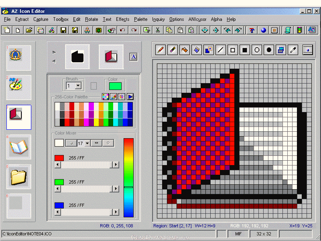321x241 pixels.
Task: Click the text tool TT icon
Action: click(x=252, y=30)
